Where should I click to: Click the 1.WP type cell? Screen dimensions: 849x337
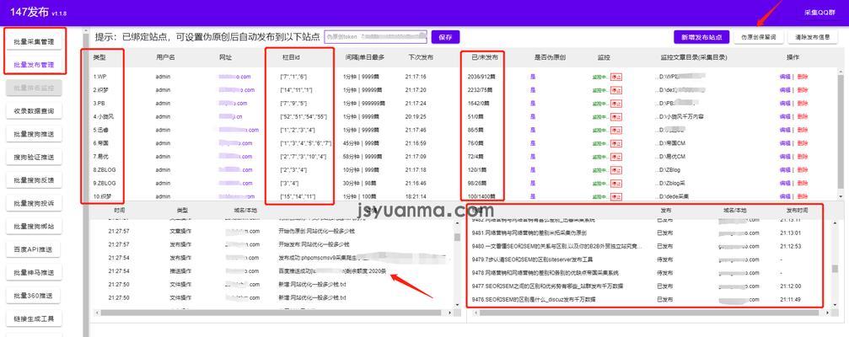99,77
